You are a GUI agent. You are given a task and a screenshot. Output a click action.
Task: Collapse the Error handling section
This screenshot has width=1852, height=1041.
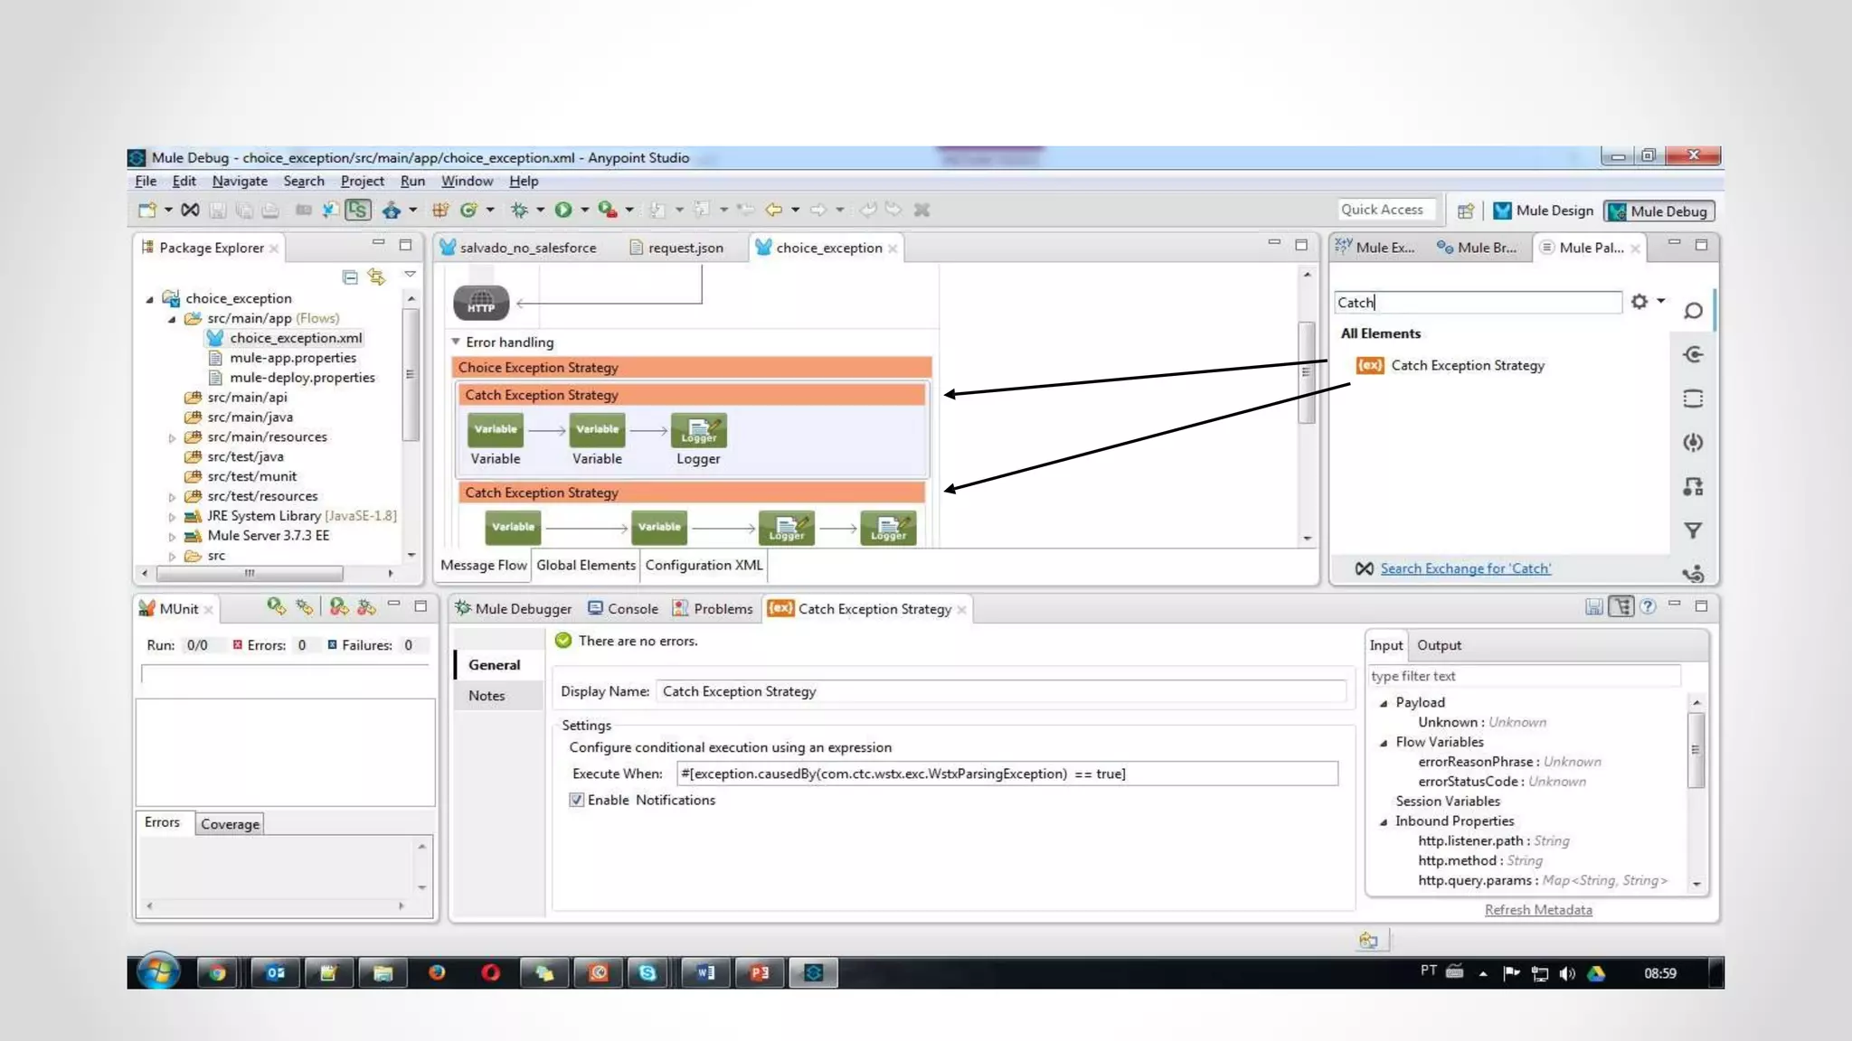click(x=456, y=342)
